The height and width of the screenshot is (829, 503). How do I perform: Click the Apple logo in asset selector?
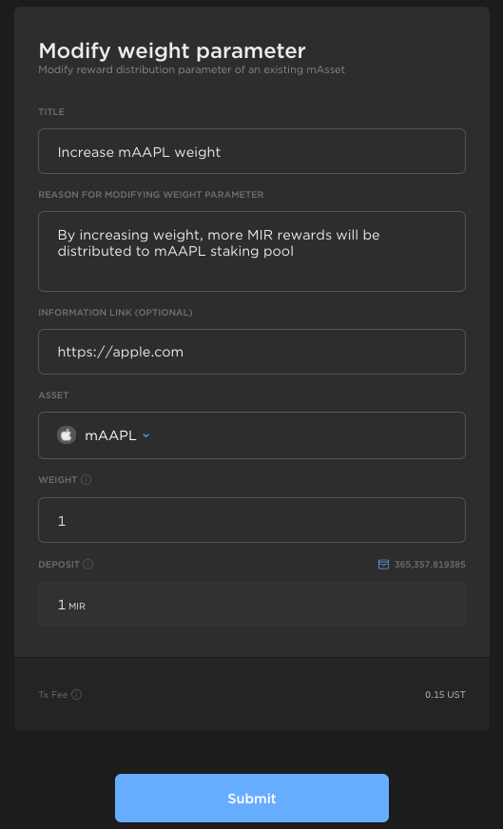(x=67, y=435)
